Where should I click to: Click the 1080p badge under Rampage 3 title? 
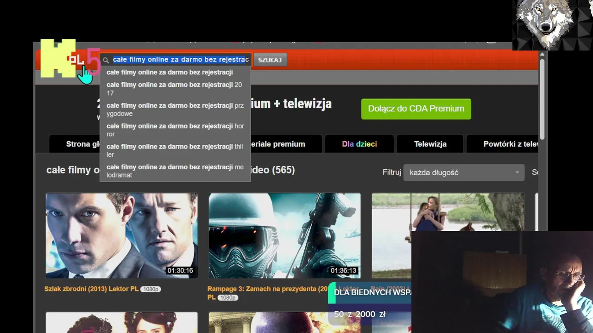(228, 297)
